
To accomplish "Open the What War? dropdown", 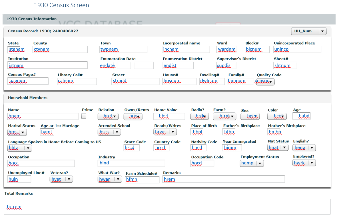I will (110, 179).
